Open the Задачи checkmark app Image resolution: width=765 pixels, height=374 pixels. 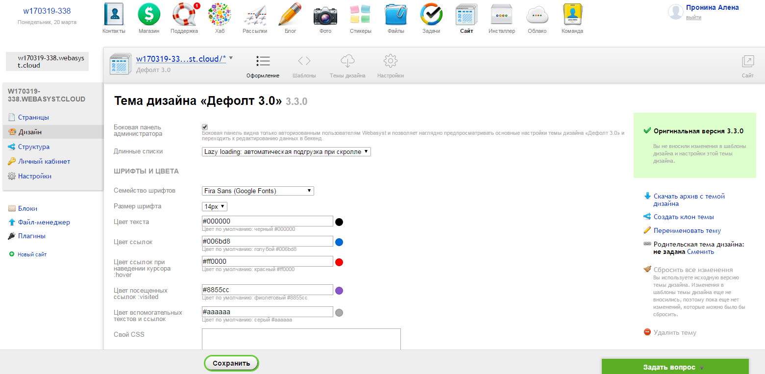click(431, 15)
